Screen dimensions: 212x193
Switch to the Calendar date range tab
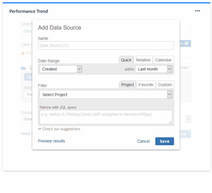[x=163, y=60]
